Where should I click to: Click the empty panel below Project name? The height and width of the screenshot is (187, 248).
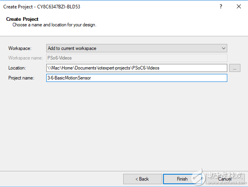124,124
